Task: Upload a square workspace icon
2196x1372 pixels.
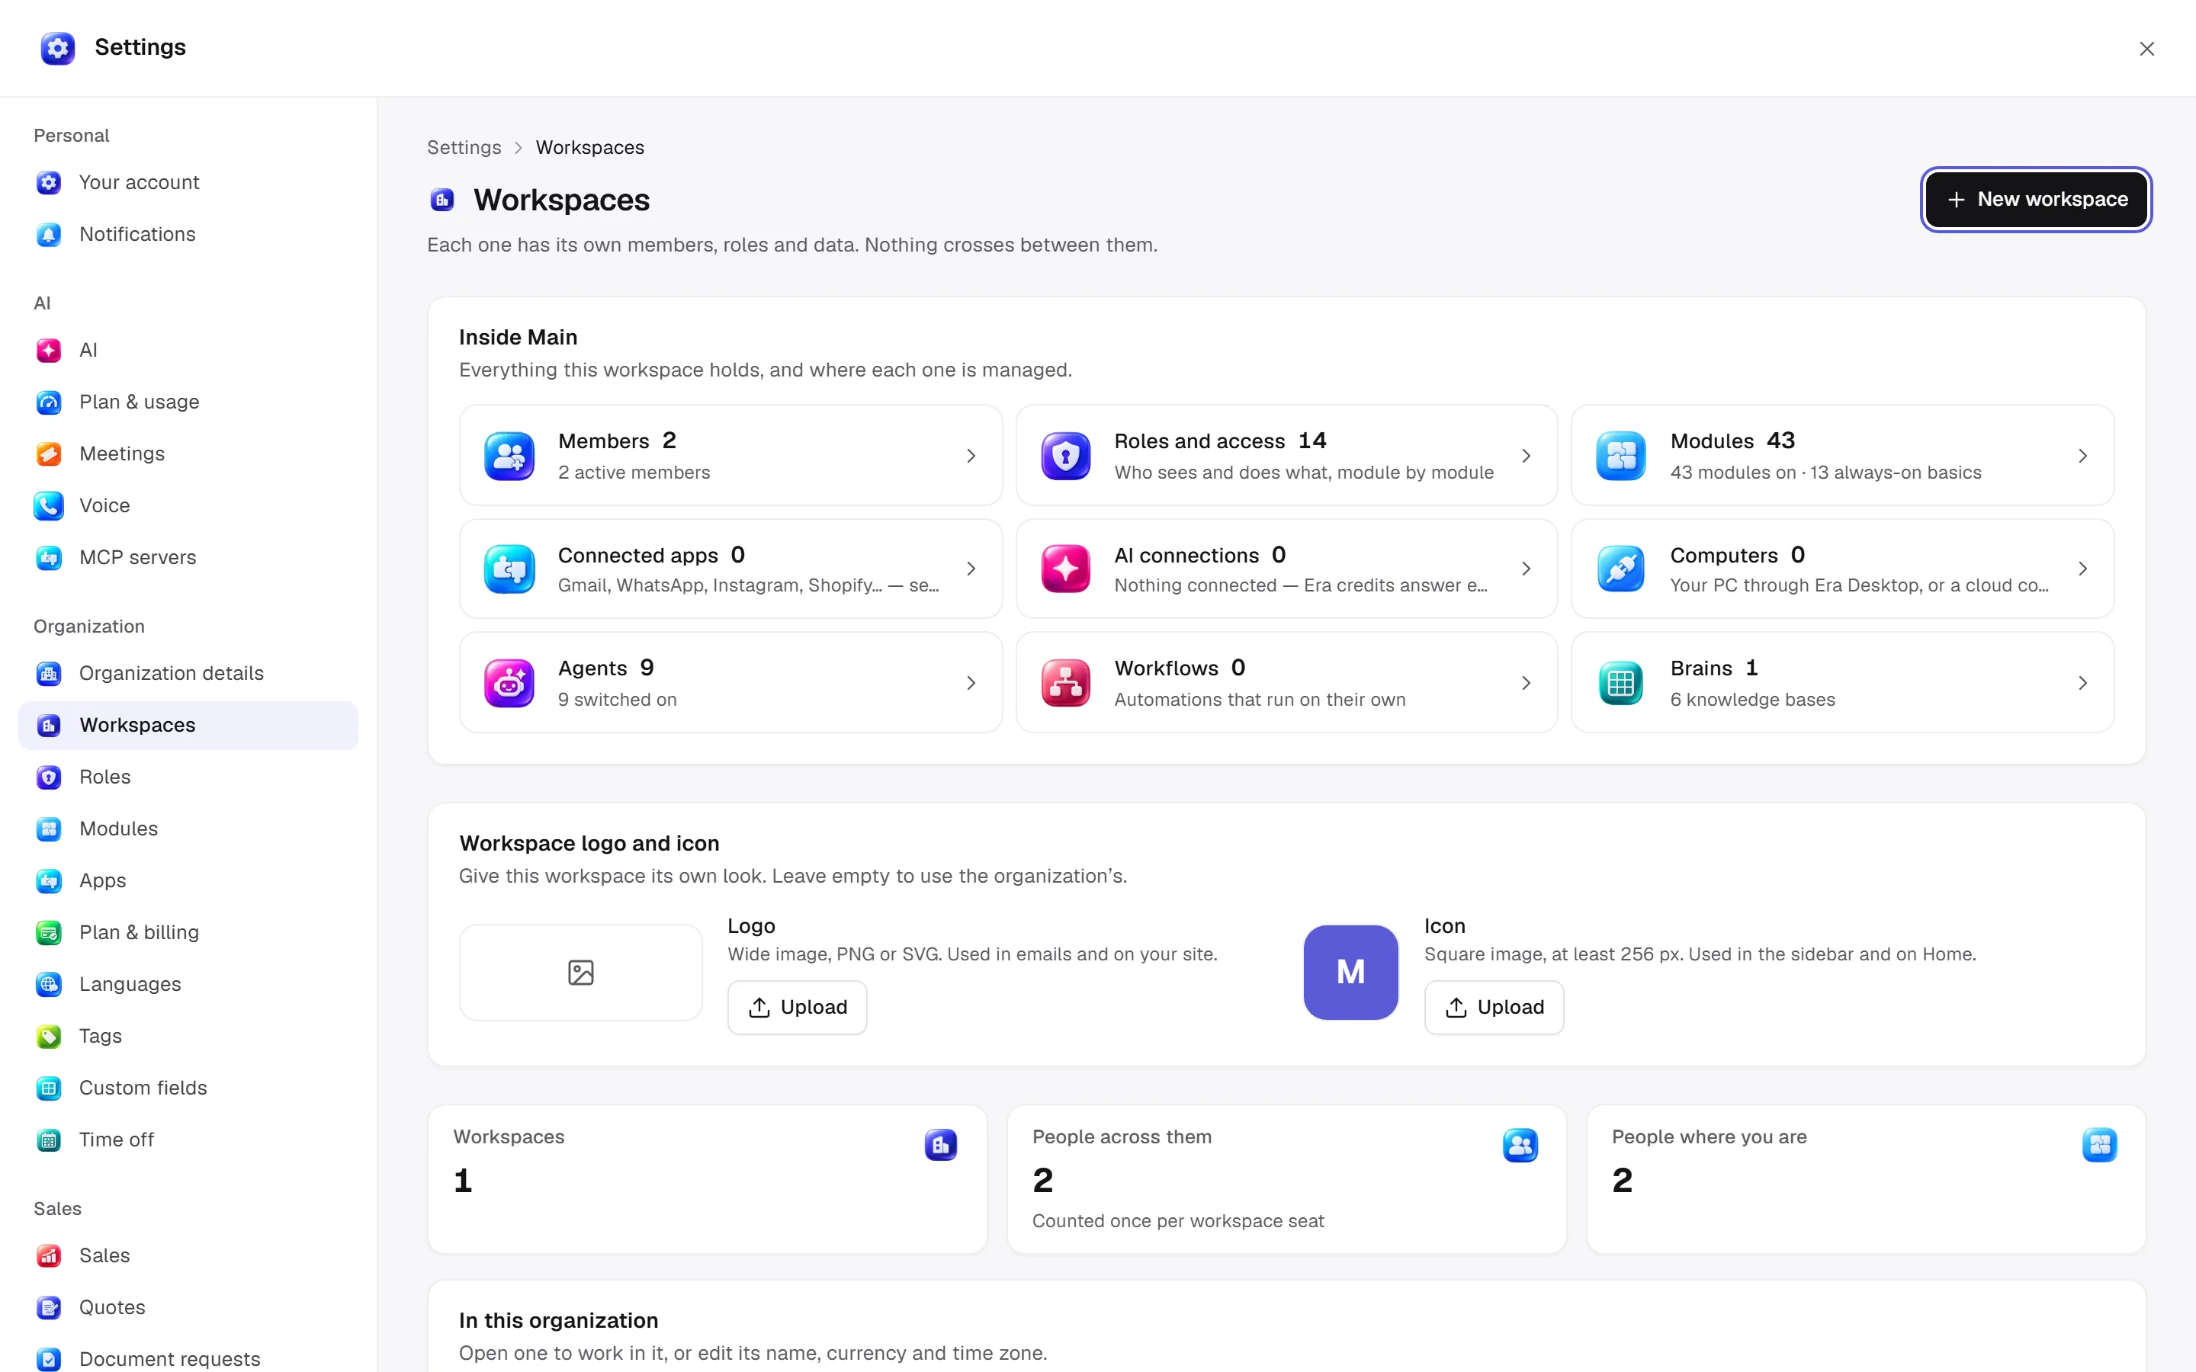Action: 1494,1007
